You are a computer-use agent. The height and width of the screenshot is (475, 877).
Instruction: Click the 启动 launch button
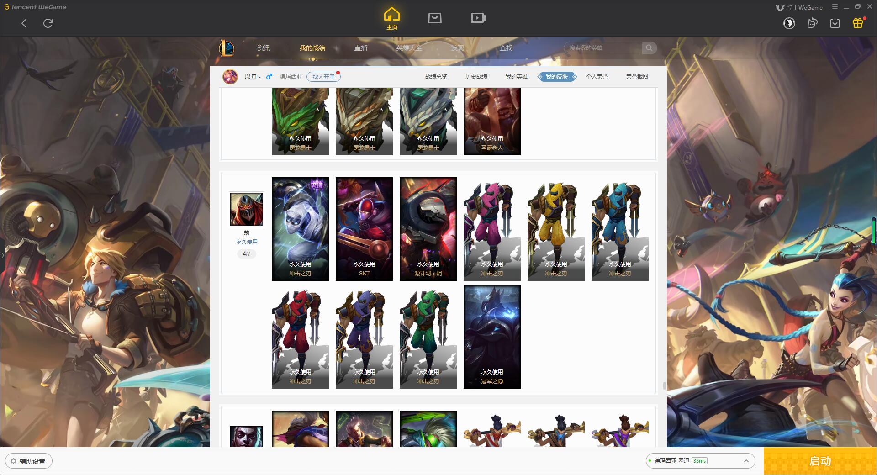tap(820, 461)
